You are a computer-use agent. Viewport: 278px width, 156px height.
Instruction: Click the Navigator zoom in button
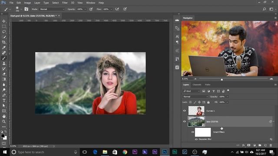(x=271, y=79)
